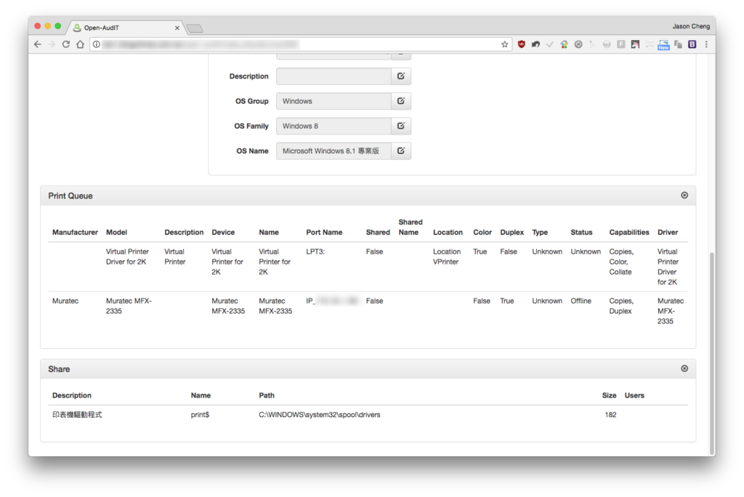Click the unicorn extension icon
This screenshot has height=497, width=744.
[x=635, y=44]
